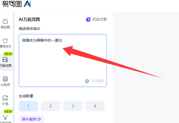Click the sidebar vertical scrollbar divider

pyautogui.click(x=13, y=68)
